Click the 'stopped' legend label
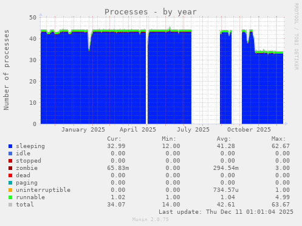 pos(29,161)
